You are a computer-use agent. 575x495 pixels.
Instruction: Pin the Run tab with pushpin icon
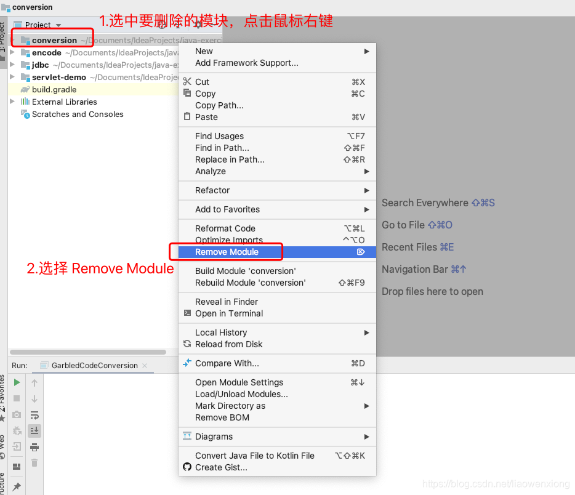[17, 486]
